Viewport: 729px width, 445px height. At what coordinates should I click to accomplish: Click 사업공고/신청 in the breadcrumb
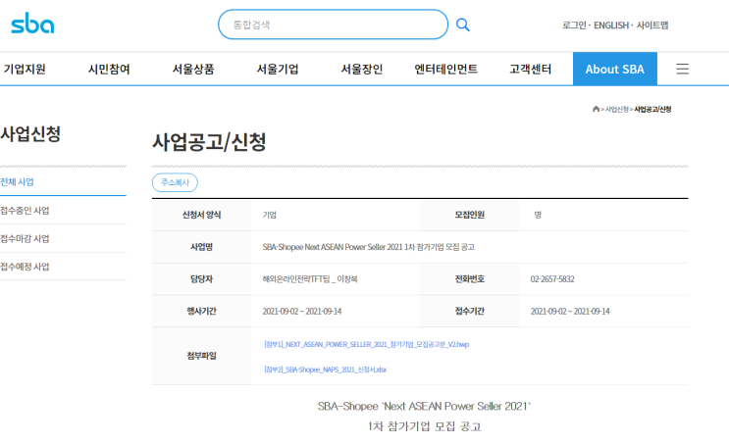click(x=652, y=109)
